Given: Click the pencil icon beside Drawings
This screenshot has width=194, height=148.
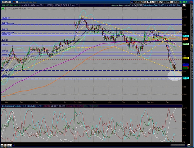Looking at the screenshot, I should click(x=160, y=2).
